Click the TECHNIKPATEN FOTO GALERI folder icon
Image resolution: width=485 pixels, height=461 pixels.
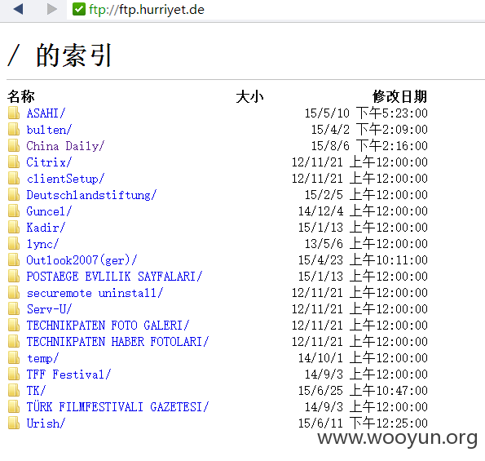(x=14, y=325)
